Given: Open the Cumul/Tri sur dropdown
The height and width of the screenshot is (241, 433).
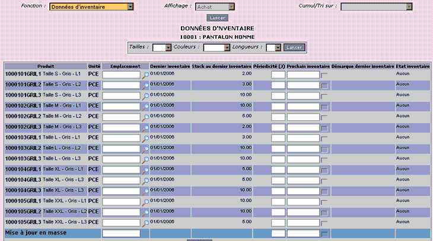Looking at the screenshot, I should click(x=377, y=7).
